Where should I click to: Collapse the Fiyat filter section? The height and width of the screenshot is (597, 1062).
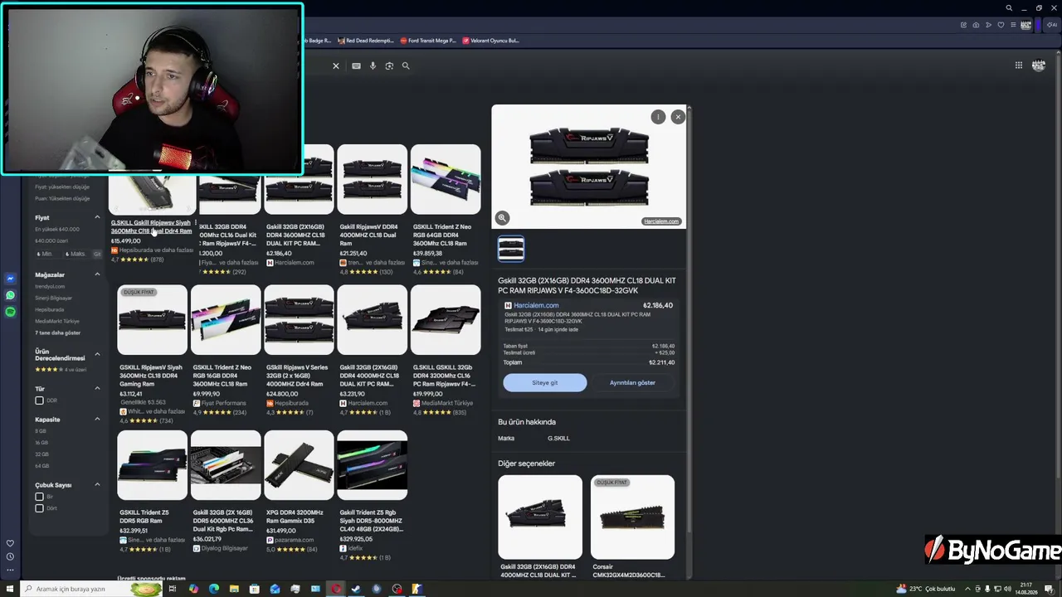point(97,218)
